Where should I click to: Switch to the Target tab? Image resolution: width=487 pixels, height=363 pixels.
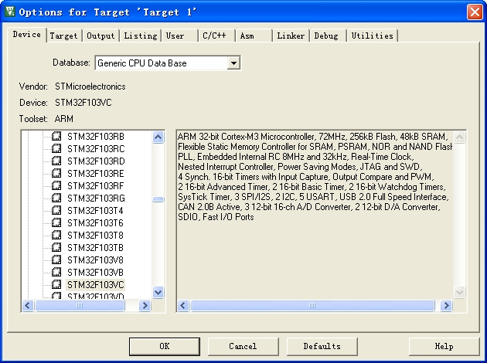63,36
